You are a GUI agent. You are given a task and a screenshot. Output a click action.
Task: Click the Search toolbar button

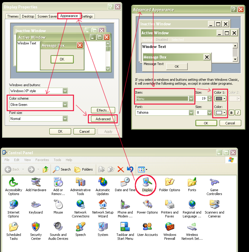click(62, 169)
